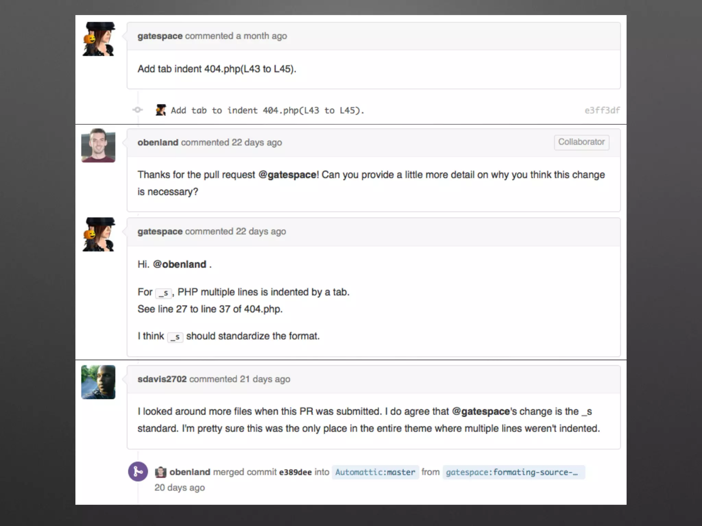
Task: Open obenland's profile photo avatar
Action: tap(98, 145)
